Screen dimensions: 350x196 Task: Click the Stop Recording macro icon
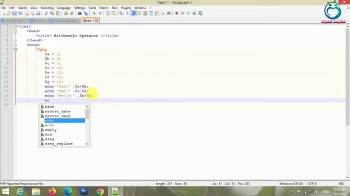183,13
